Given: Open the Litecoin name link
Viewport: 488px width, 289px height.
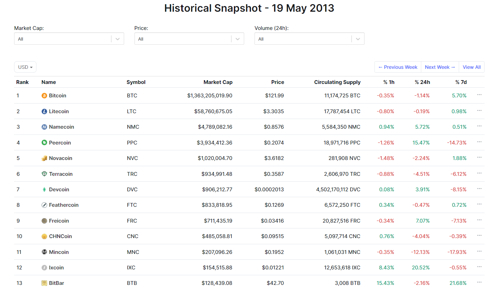Looking at the screenshot, I should pos(59,111).
